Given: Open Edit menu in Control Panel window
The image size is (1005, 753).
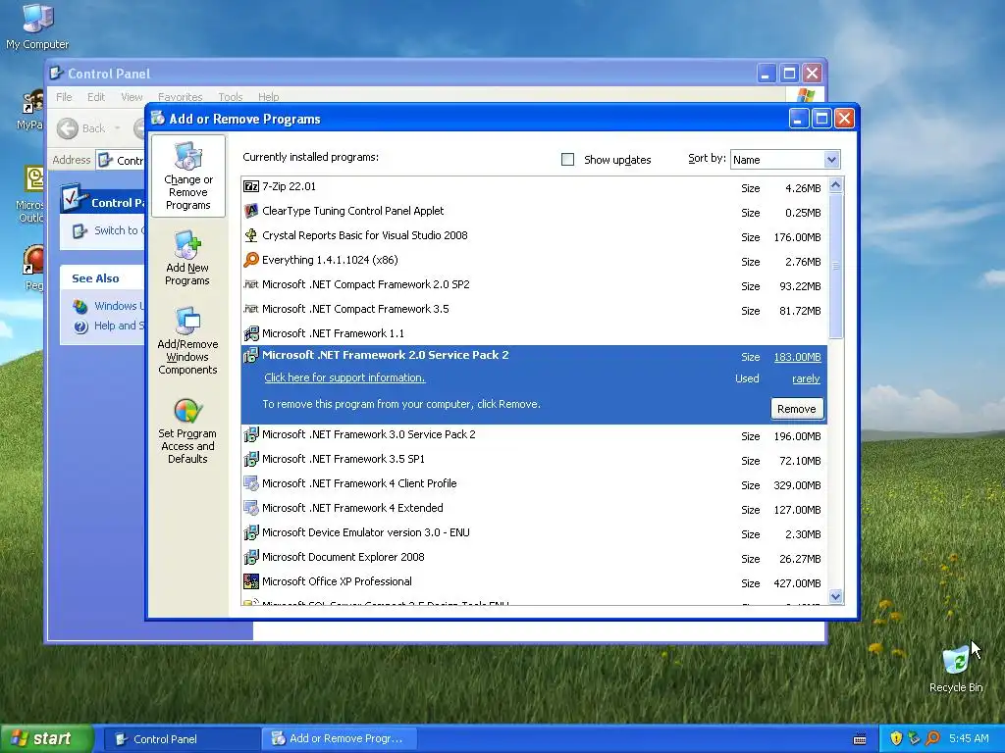Looking at the screenshot, I should [96, 97].
